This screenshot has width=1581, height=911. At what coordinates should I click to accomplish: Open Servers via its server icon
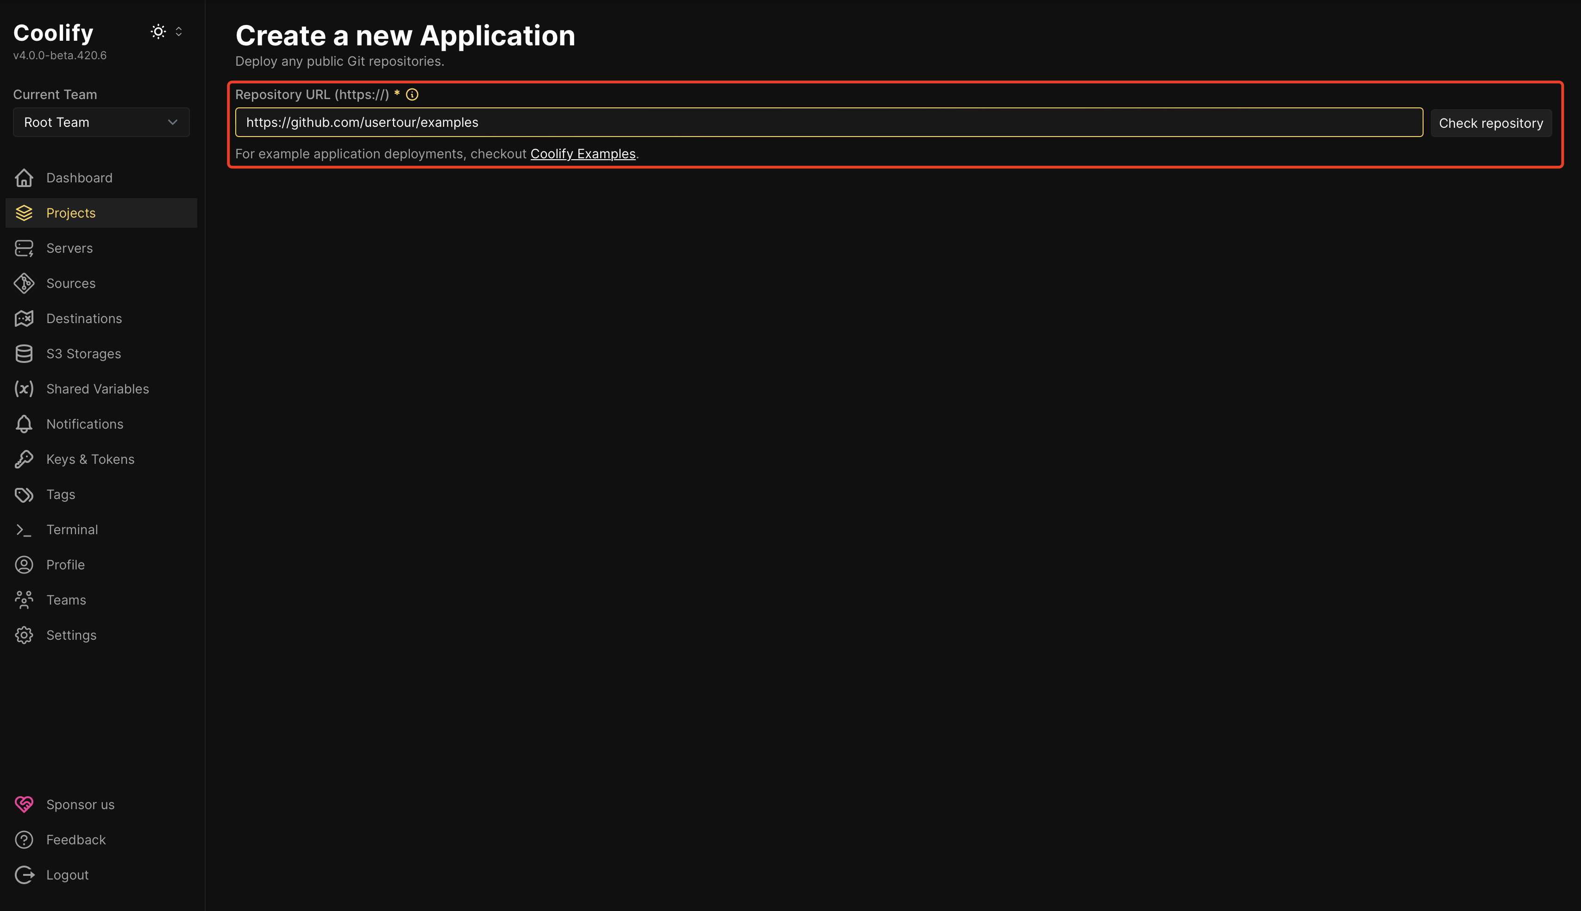pyautogui.click(x=24, y=249)
